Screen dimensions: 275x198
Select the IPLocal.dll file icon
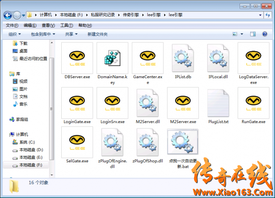[218, 58]
